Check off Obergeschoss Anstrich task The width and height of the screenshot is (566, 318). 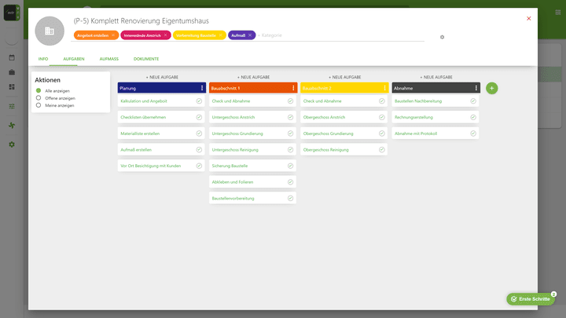coord(381,117)
